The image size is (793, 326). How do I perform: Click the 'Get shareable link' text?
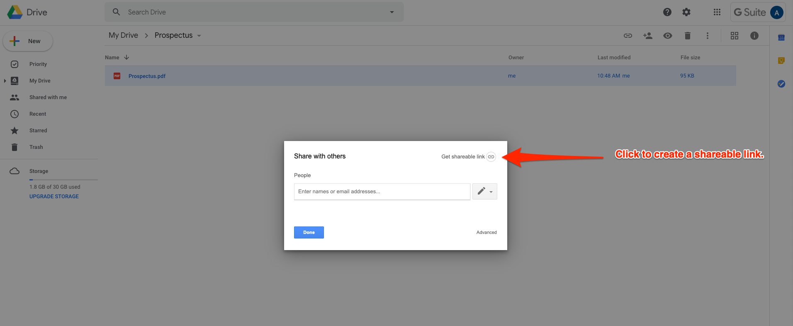pyautogui.click(x=463, y=156)
